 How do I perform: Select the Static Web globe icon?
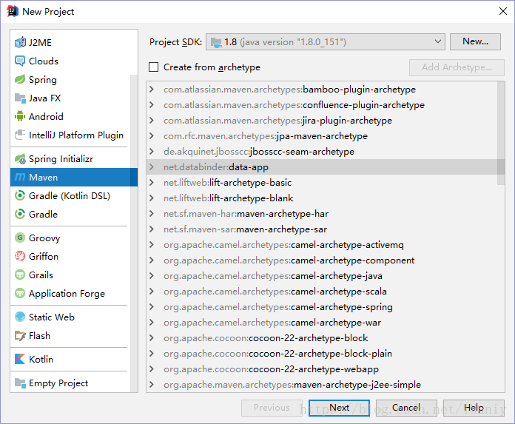tap(20, 317)
